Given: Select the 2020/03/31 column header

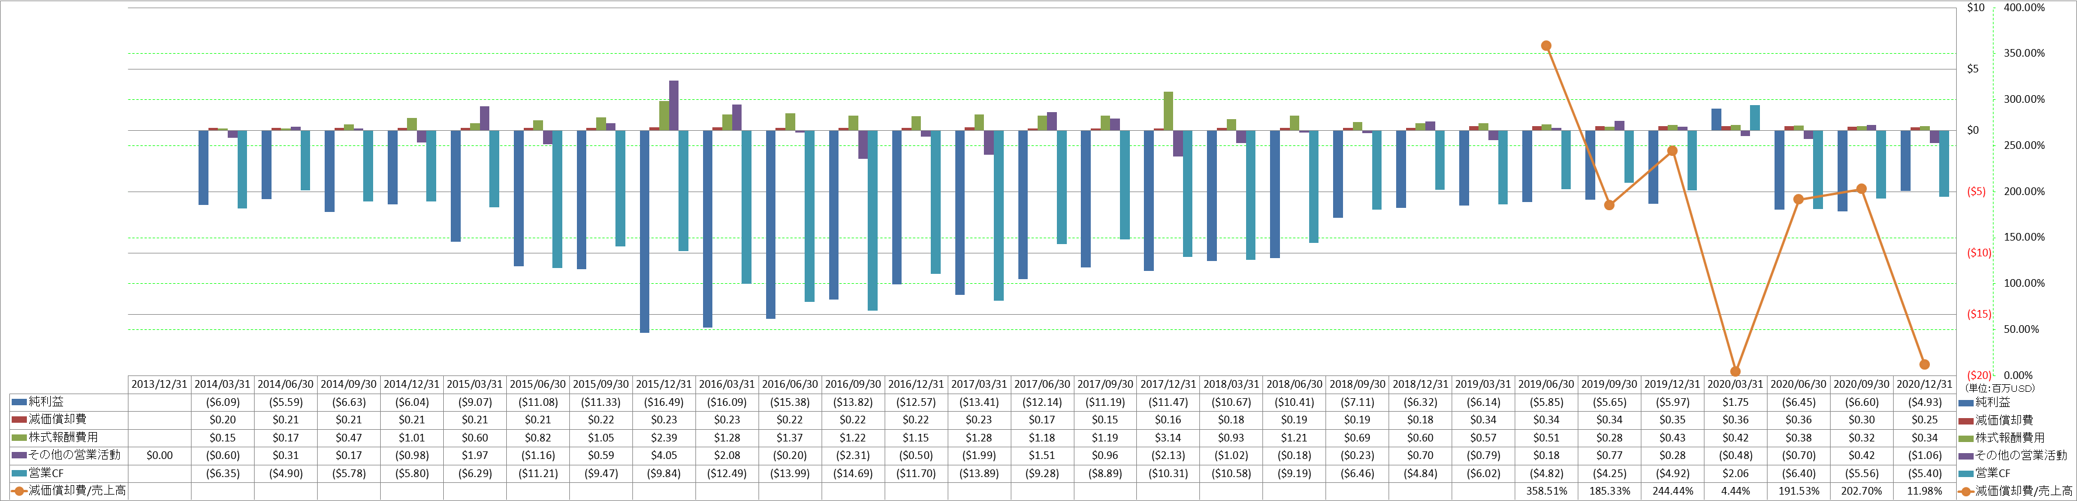Looking at the screenshot, I should [1735, 385].
